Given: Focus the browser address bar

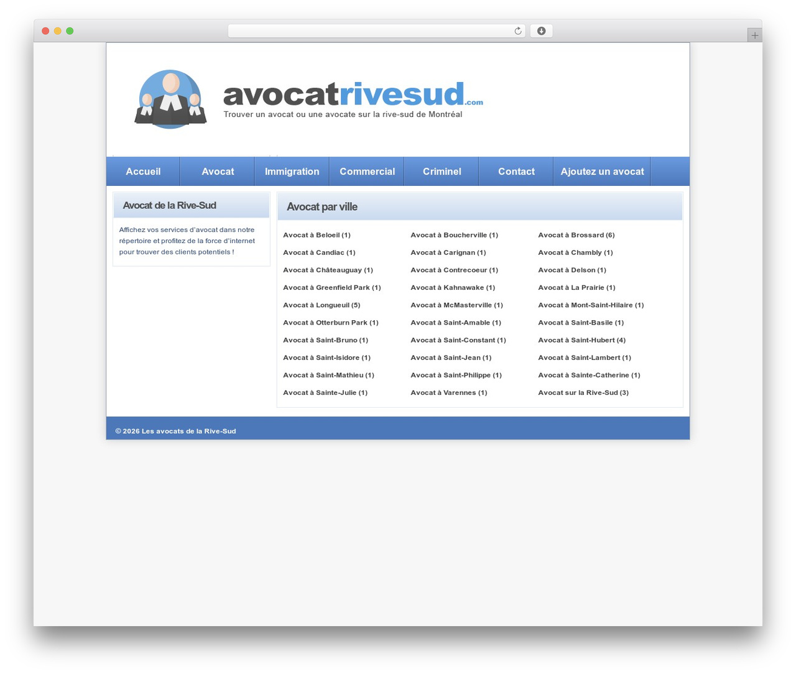Looking at the screenshot, I should tap(376, 31).
